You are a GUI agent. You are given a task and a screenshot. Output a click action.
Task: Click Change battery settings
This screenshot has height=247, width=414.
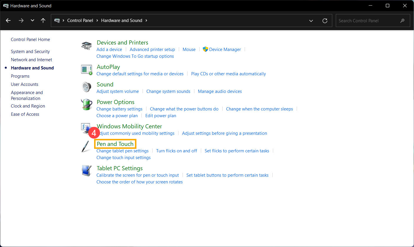pyautogui.click(x=119, y=109)
